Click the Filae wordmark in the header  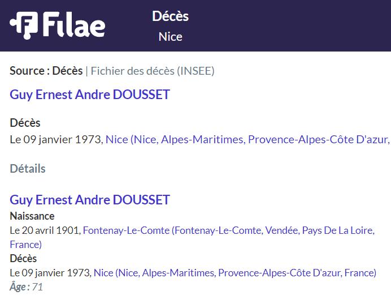tap(74, 25)
